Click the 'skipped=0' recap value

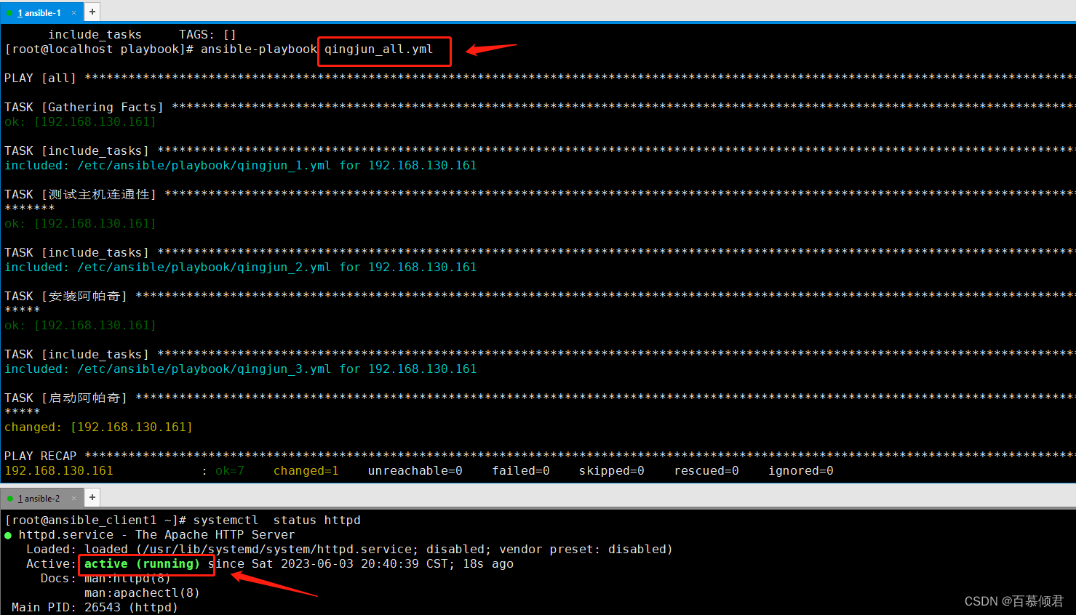pos(612,470)
